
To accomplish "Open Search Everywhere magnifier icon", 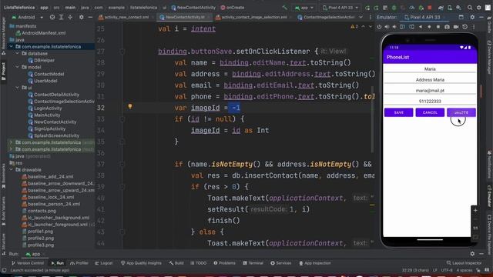I will [x=470, y=8].
